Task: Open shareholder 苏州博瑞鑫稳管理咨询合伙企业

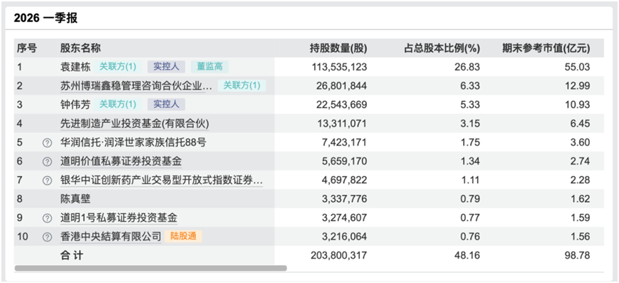Action: point(136,86)
